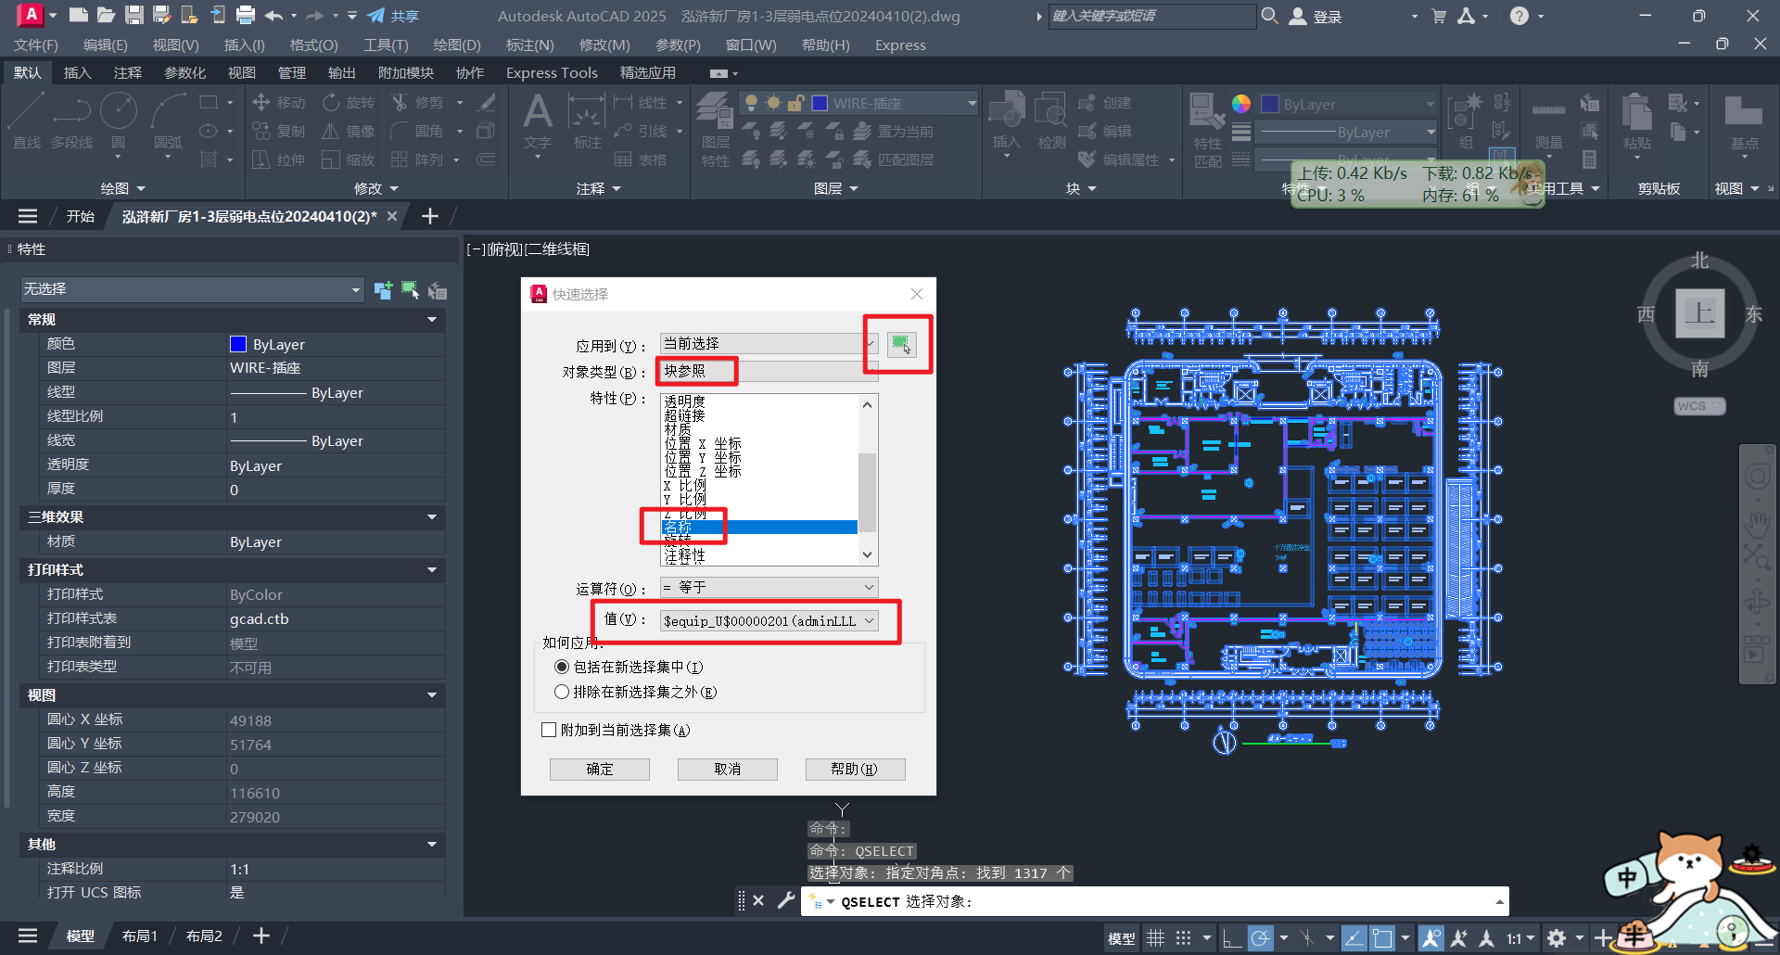
Task: Collapse the 常规 section in Properties
Action: [x=432, y=320]
